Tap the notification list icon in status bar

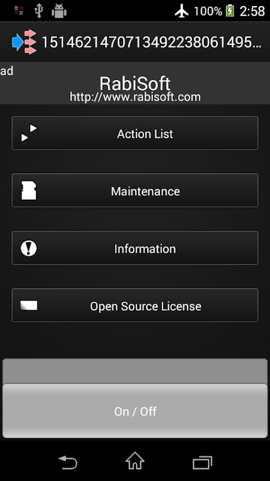19,10
